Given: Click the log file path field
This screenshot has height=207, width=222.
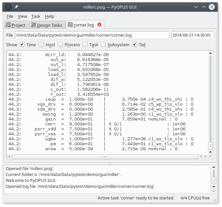Looking at the screenshot, I should click(x=92, y=35).
